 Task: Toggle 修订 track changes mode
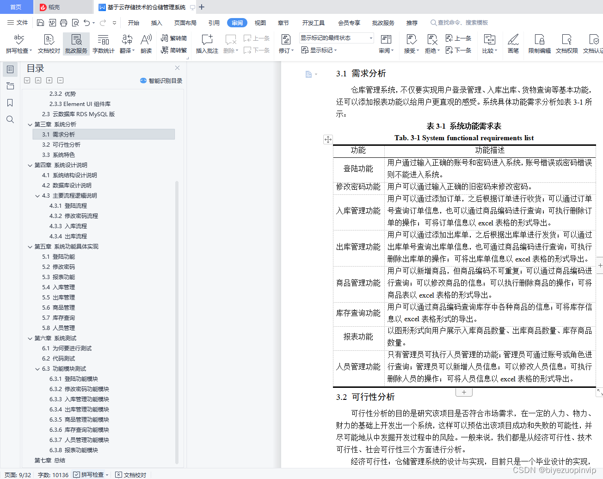coord(286,40)
